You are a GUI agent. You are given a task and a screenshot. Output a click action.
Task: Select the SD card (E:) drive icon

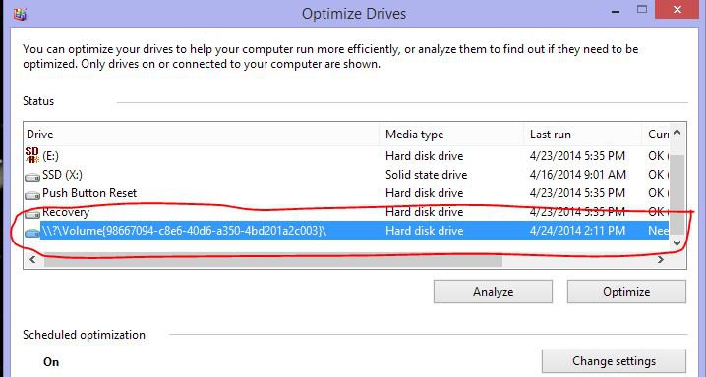(x=32, y=155)
